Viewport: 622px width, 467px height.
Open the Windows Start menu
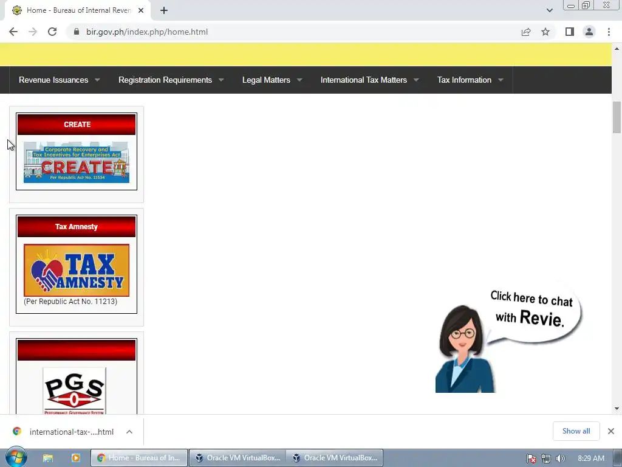point(16,458)
